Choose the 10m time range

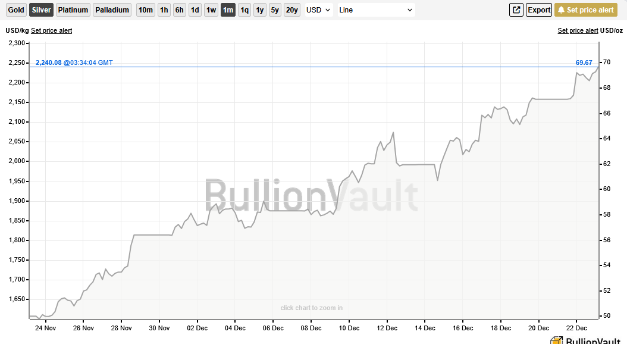(146, 10)
